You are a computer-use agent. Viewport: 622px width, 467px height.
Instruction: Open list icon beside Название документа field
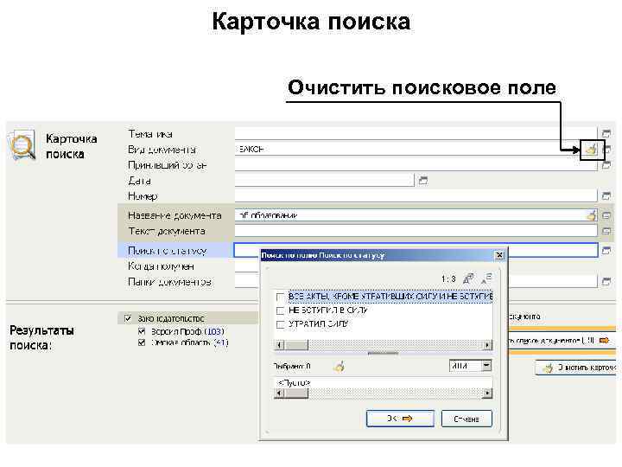(606, 215)
